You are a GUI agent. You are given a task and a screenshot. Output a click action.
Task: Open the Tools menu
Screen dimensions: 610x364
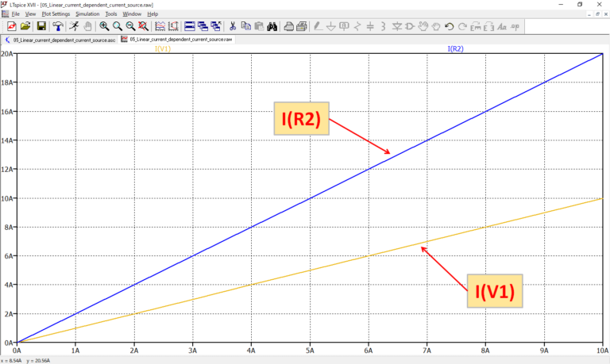click(x=111, y=13)
